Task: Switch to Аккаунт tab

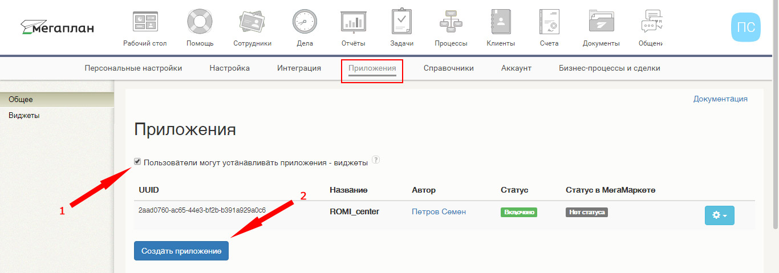Action: 516,68
